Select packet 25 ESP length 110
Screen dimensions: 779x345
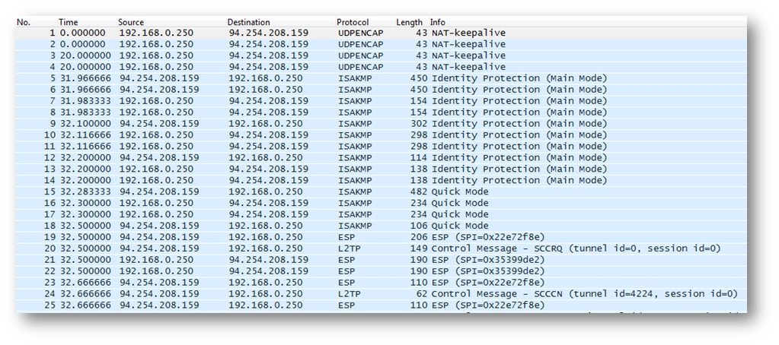tap(381, 305)
